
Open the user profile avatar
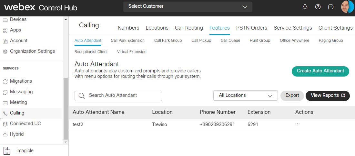pos(347,7)
